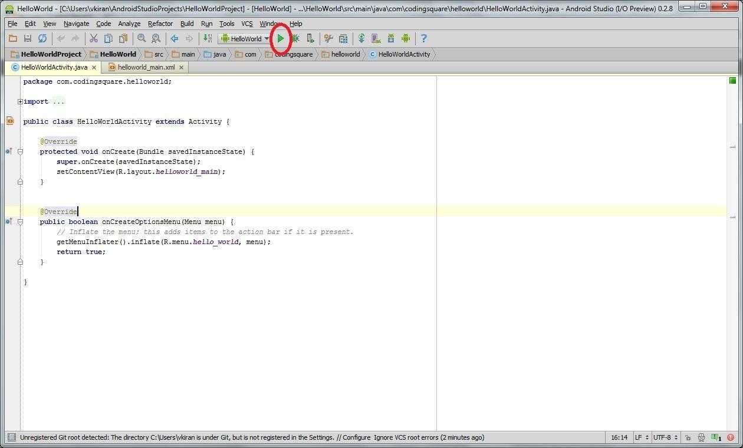Click the Attach debugger to Android process icon
743x448 pixels.
point(310,38)
